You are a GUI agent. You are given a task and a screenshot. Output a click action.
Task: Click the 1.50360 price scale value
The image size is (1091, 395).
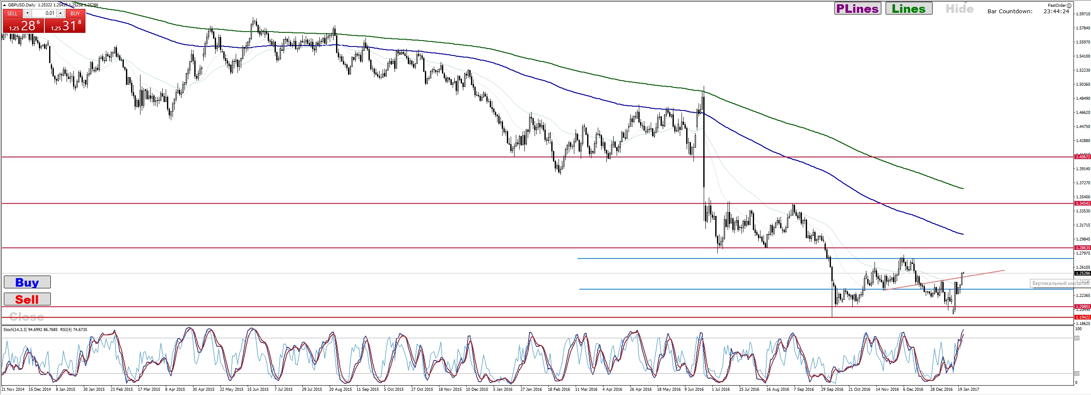click(1083, 84)
